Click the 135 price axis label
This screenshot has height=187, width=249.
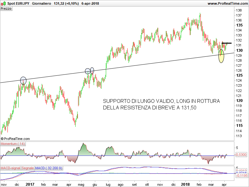[239, 25]
